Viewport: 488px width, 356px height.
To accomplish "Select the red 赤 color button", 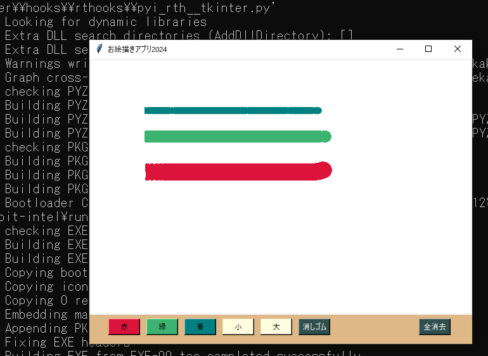I will [x=124, y=327].
